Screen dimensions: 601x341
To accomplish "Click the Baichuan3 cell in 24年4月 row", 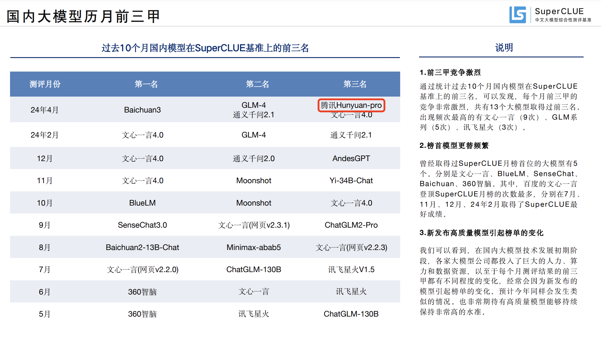I will tap(142, 110).
